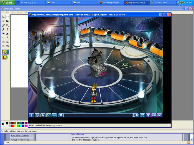The width and height of the screenshot is (194, 145).
Task: Select the Free-Form Select tool in Paint
Action: (3, 17)
